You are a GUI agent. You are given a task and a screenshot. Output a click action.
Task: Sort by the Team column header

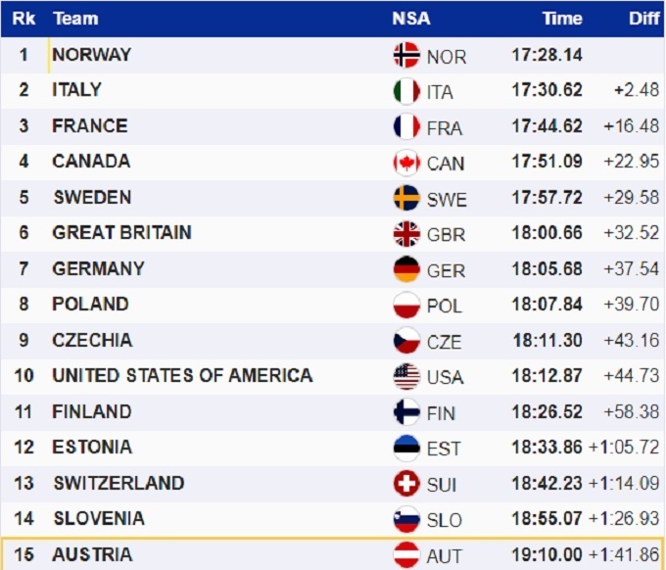tap(74, 19)
